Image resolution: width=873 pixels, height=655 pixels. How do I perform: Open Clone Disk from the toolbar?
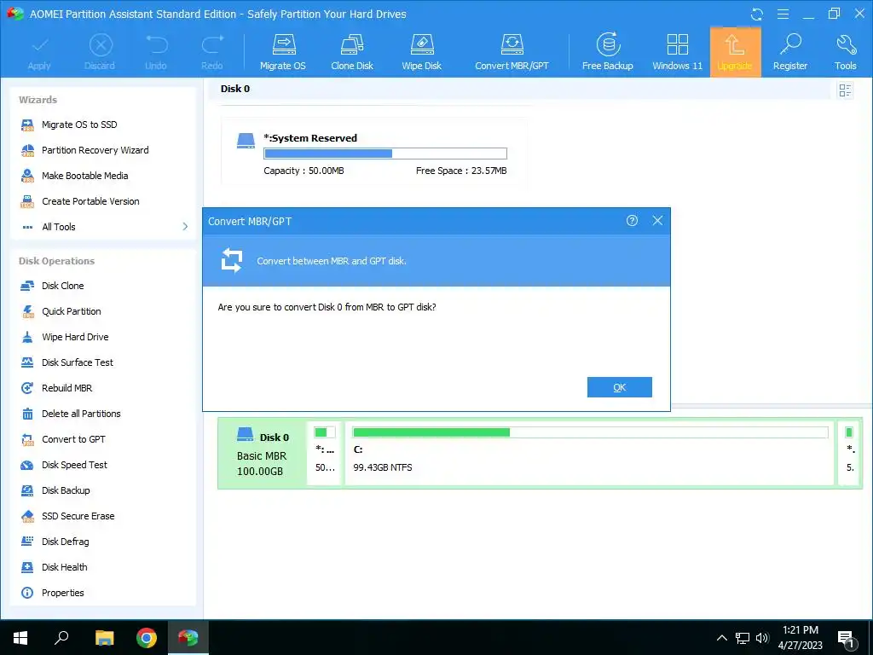(352, 52)
